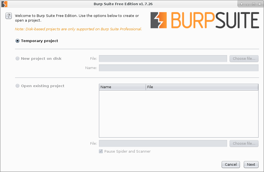Click the Burp Suite lightning logo
Viewport: 264px width, 172px height.
click(x=159, y=20)
